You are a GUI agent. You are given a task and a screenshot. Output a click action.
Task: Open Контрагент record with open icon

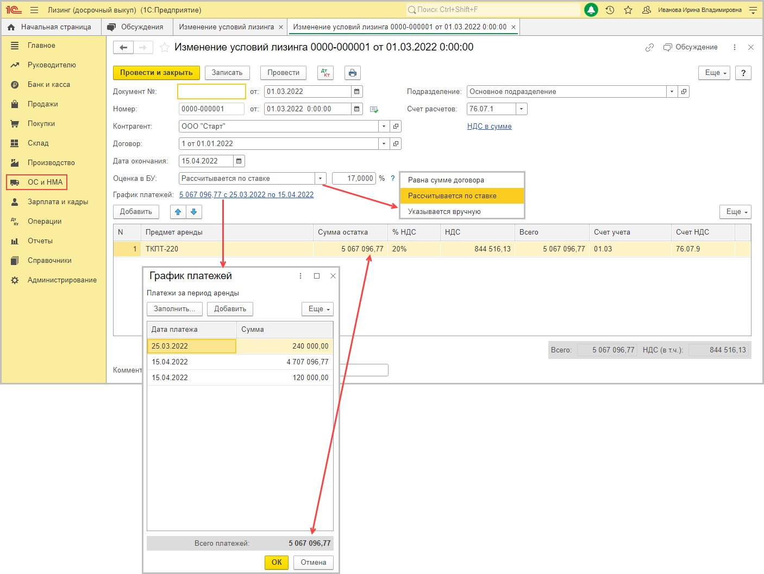(x=396, y=127)
